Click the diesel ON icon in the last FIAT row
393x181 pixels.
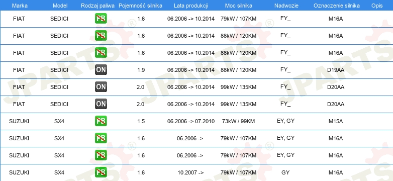pos(101,104)
